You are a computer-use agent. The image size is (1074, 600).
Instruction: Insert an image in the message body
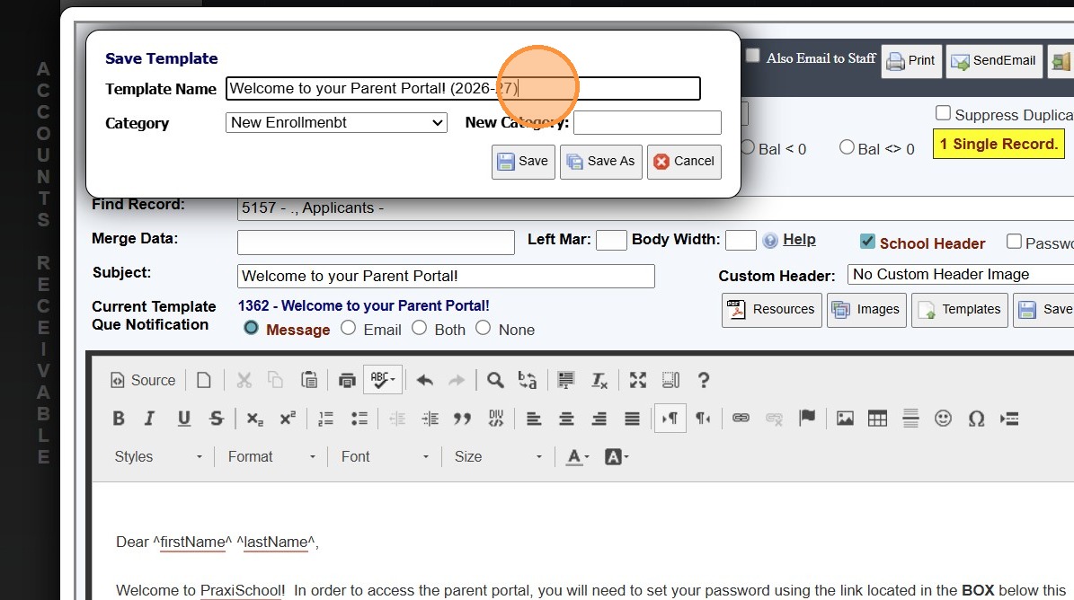click(845, 419)
